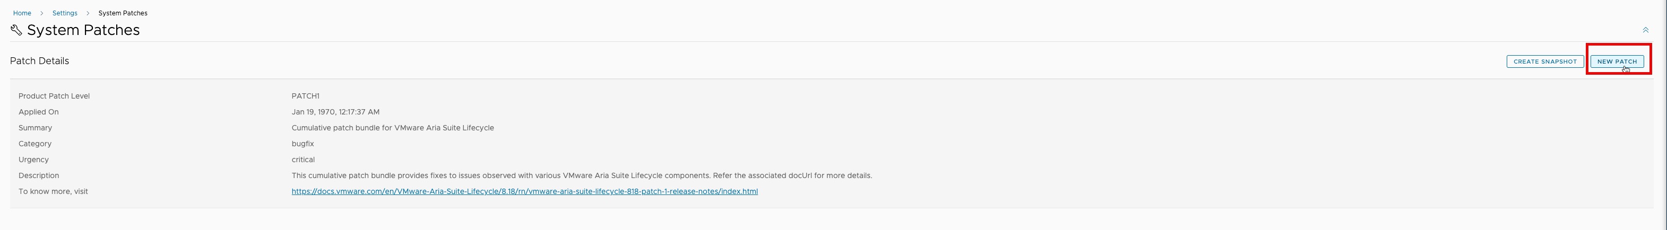This screenshot has height=230, width=1667.
Task: Click the breadcrumb arrow after Home
Action: click(x=42, y=13)
